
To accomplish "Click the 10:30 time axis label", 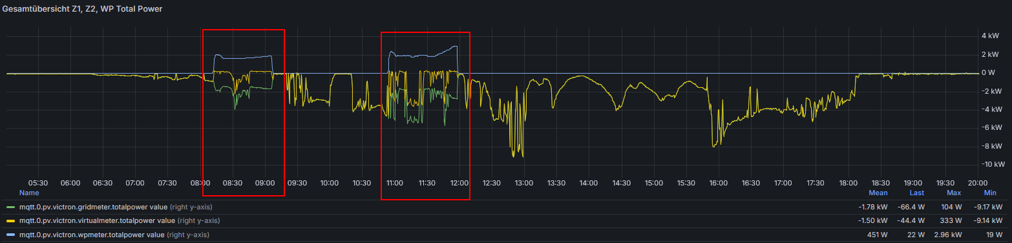I will (x=362, y=184).
